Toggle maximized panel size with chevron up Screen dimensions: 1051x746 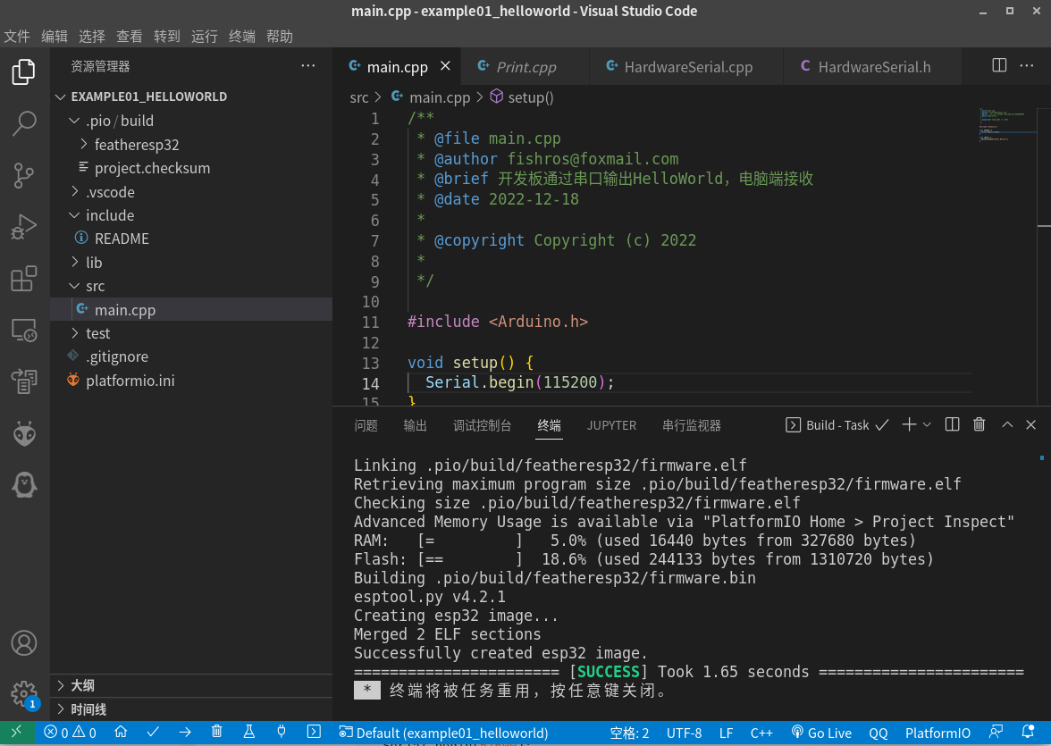1007,425
